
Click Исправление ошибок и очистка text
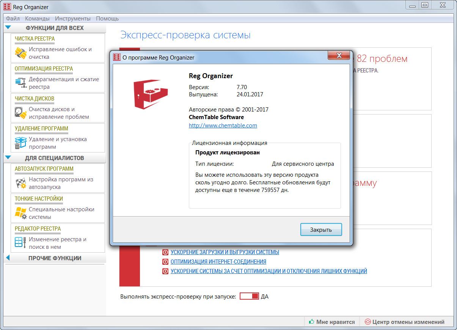60,53
